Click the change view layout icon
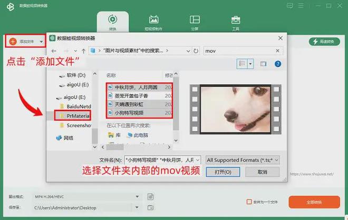Image resolution: width=348 pixels, height=220 pixels. tap(242, 64)
